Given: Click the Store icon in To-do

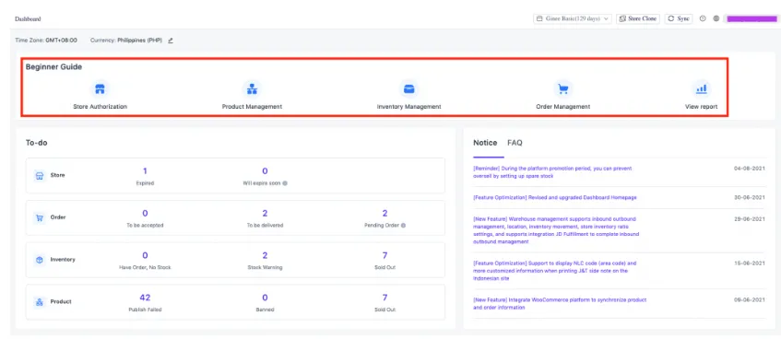Looking at the screenshot, I should [40, 175].
